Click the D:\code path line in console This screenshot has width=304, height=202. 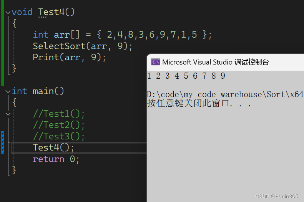click(x=225, y=94)
